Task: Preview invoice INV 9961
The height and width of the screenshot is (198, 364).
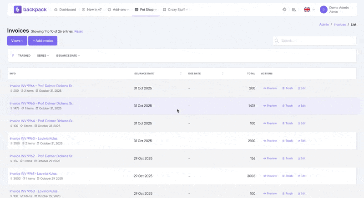Action: (x=270, y=176)
